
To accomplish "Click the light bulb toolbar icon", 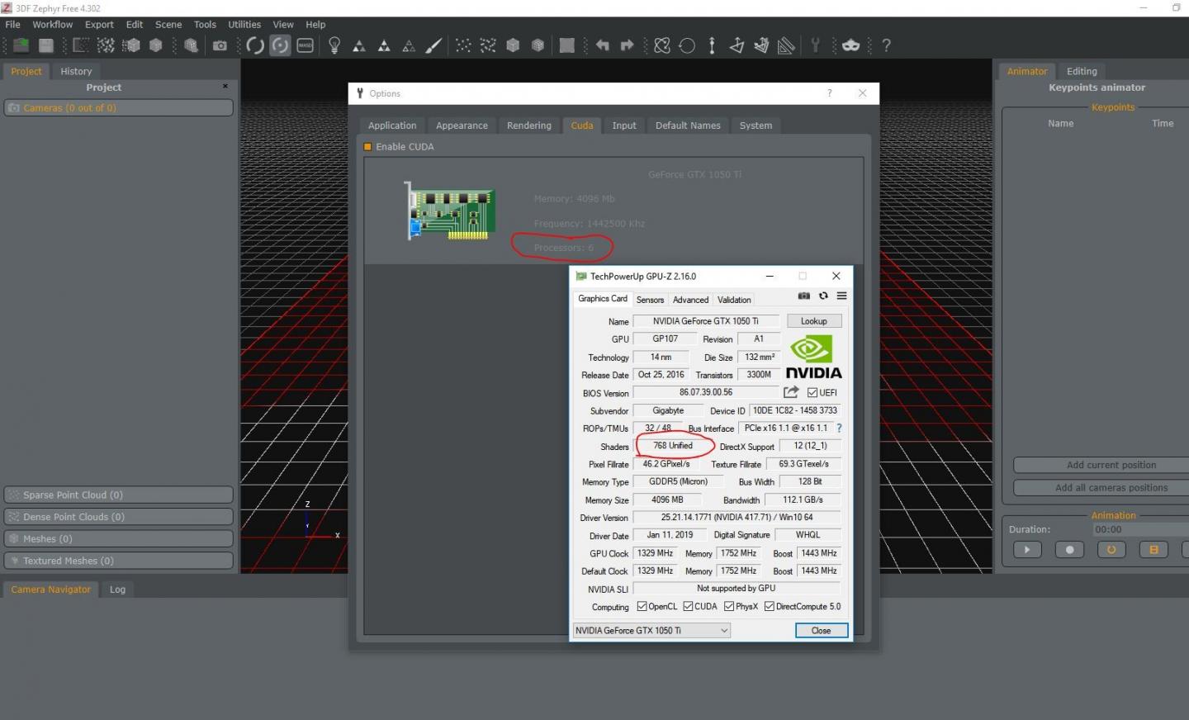I will pos(334,45).
